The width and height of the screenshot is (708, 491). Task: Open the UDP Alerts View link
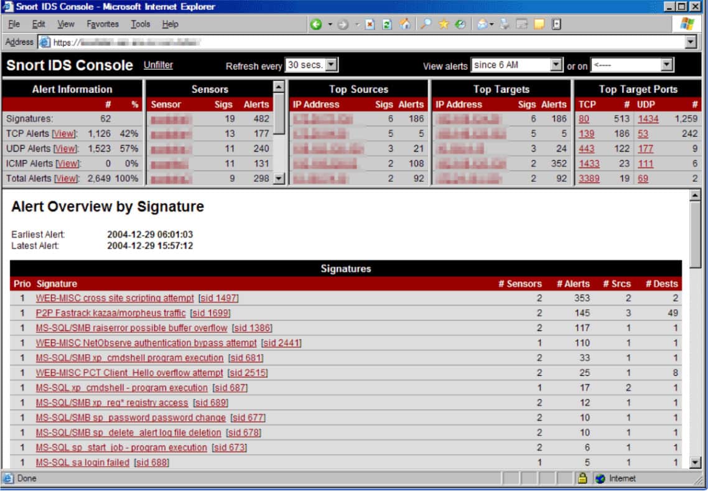pos(65,149)
